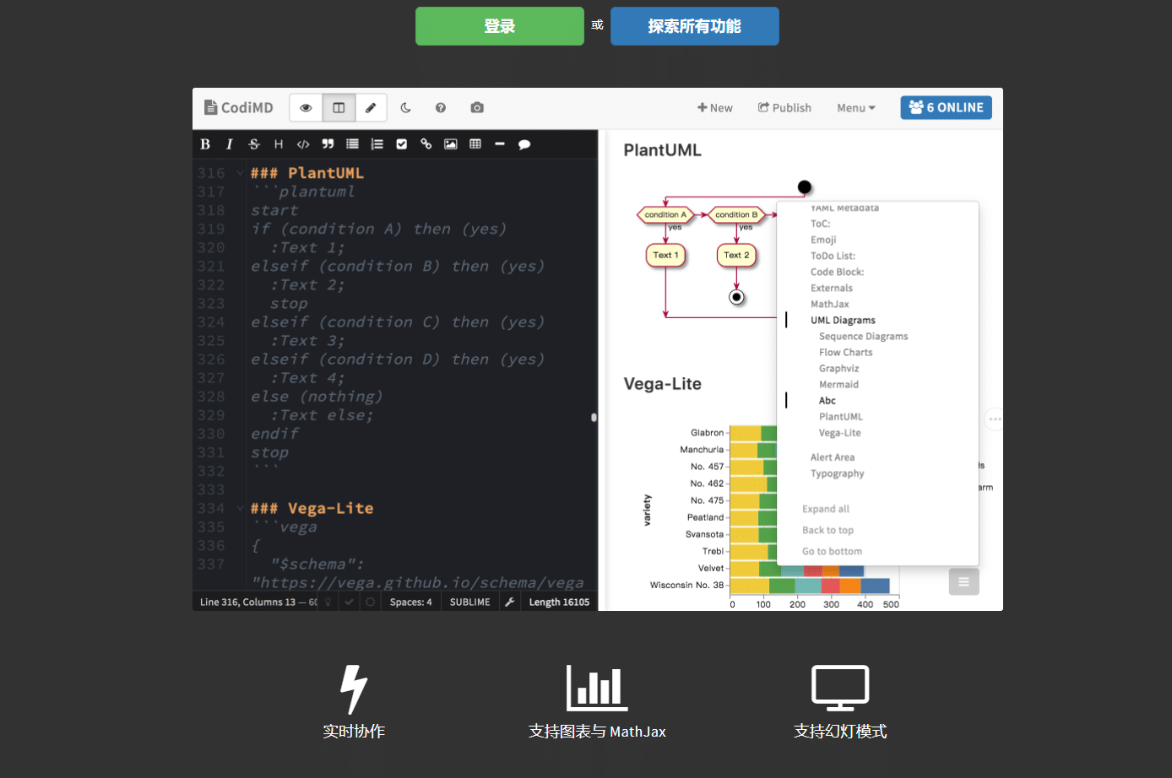The height and width of the screenshot is (778, 1172).
Task: Click the 登录 login button
Action: click(x=499, y=26)
